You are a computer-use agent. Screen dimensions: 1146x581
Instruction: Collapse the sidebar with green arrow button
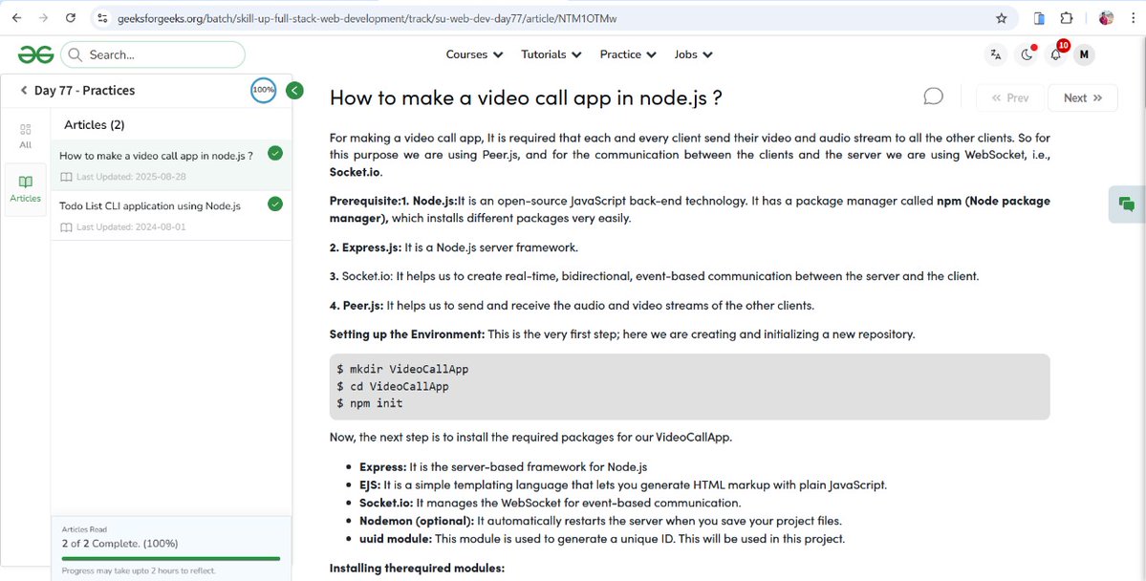tap(294, 91)
